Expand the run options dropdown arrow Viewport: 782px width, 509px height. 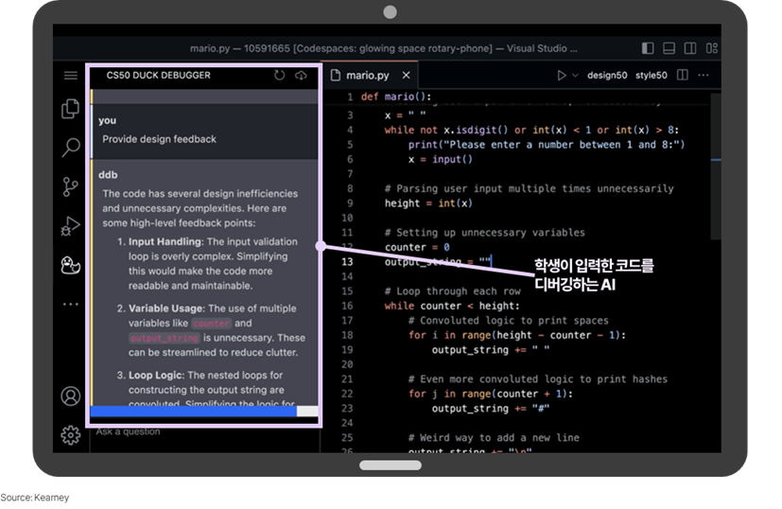click(x=576, y=75)
